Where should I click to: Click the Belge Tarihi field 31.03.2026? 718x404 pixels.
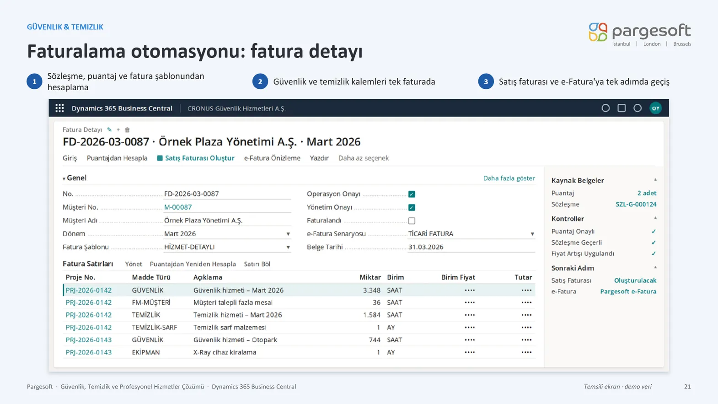pyautogui.click(x=472, y=247)
